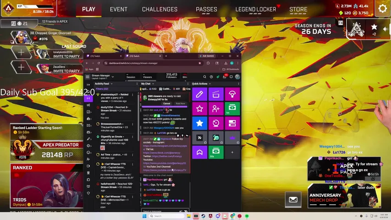The width and height of the screenshot is (391, 220).
Task: Open the CHALLENGES tab
Action: (160, 9)
